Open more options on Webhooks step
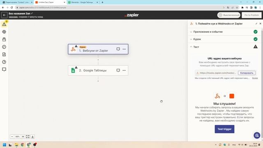Screen dimensions: 263x148 point(124,49)
